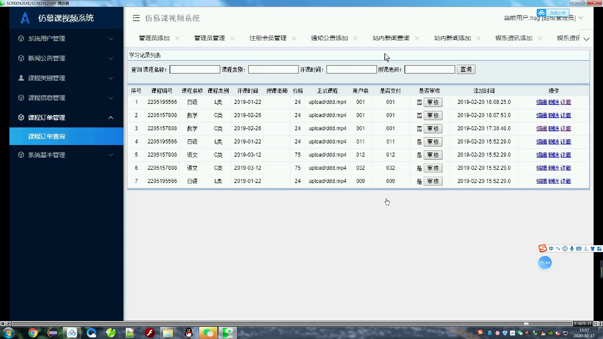Screen dimensions: 603x339
Task: Click the 05:44 floating timer bubble
Action: (545, 263)
